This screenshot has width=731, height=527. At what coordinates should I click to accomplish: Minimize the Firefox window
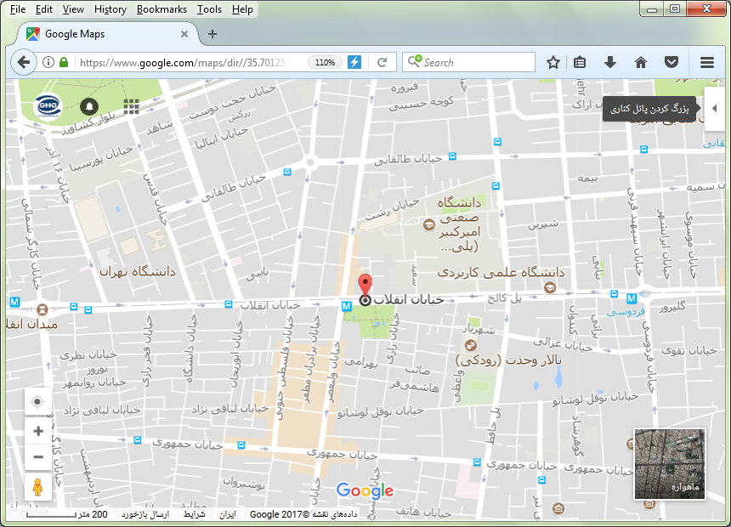(652, 8)
